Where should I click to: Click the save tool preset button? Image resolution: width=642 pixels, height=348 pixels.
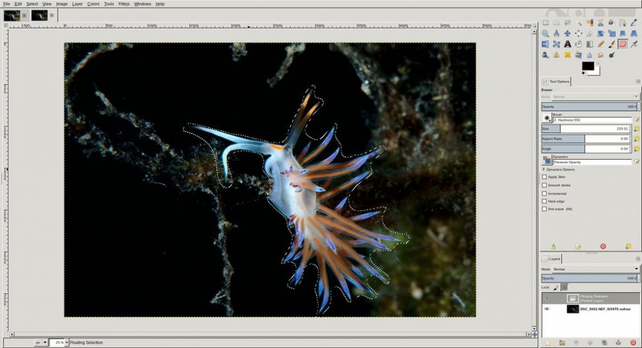[553, 246]
